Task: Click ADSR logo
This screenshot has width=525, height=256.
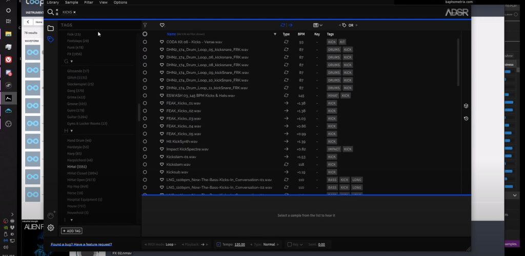Action: (x=457, y=12)
